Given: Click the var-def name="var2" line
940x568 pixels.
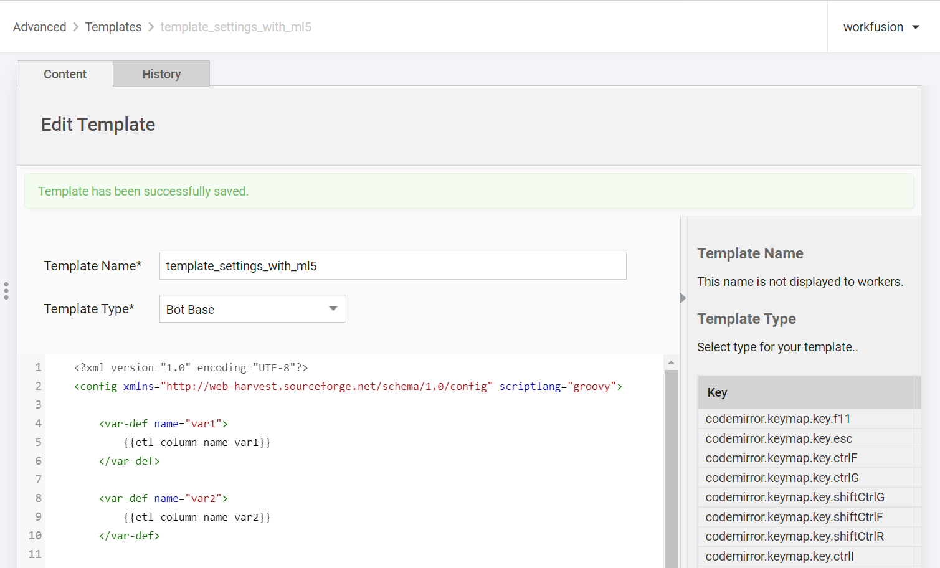Looking at the screenshot, I should 163,498.
